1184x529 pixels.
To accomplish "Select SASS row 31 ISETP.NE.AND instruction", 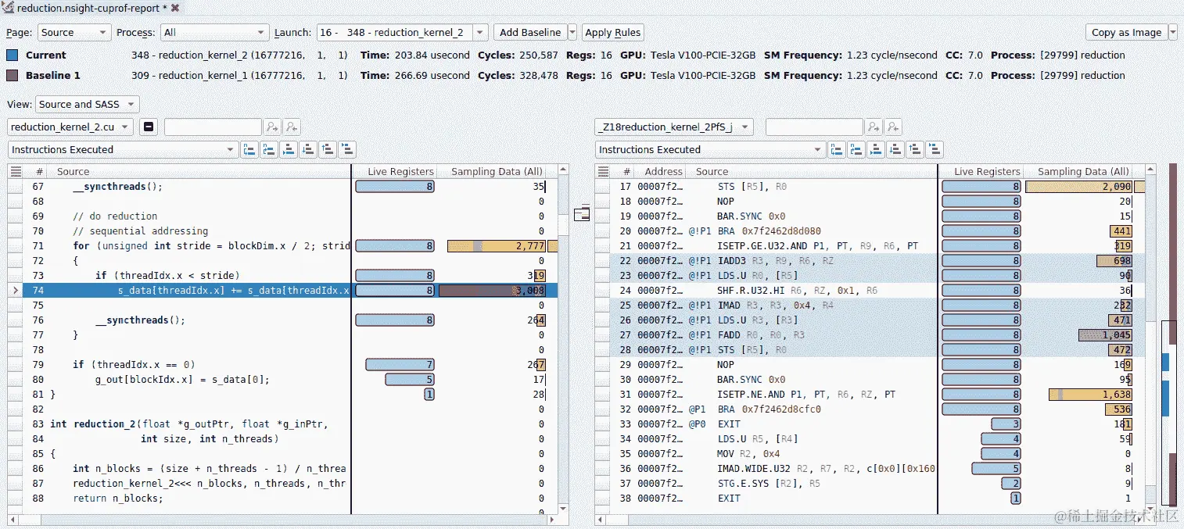I will (870, 395).
